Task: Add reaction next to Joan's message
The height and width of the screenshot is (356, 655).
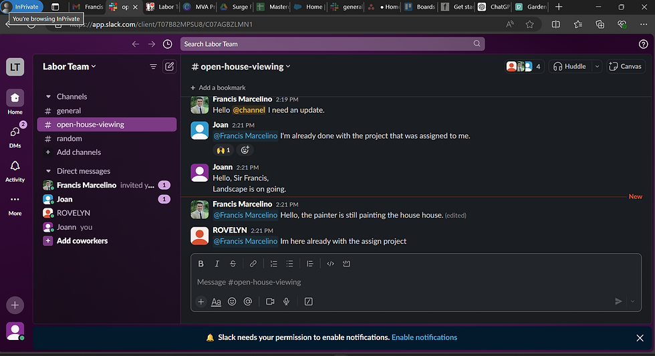Action: tap(245, 150)
